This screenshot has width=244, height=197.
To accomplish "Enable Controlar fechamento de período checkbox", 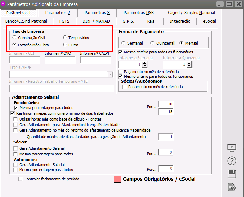I will [20, 179].
